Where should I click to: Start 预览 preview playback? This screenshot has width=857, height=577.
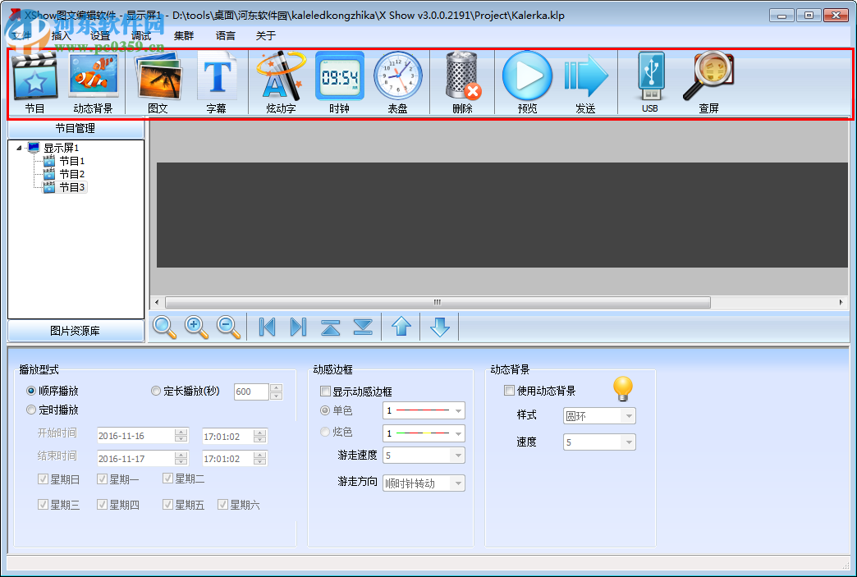pos(526,78)
